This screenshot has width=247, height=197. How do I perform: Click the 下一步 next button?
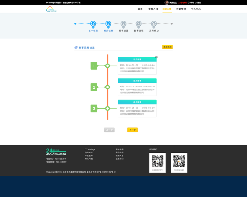(132, 130)
